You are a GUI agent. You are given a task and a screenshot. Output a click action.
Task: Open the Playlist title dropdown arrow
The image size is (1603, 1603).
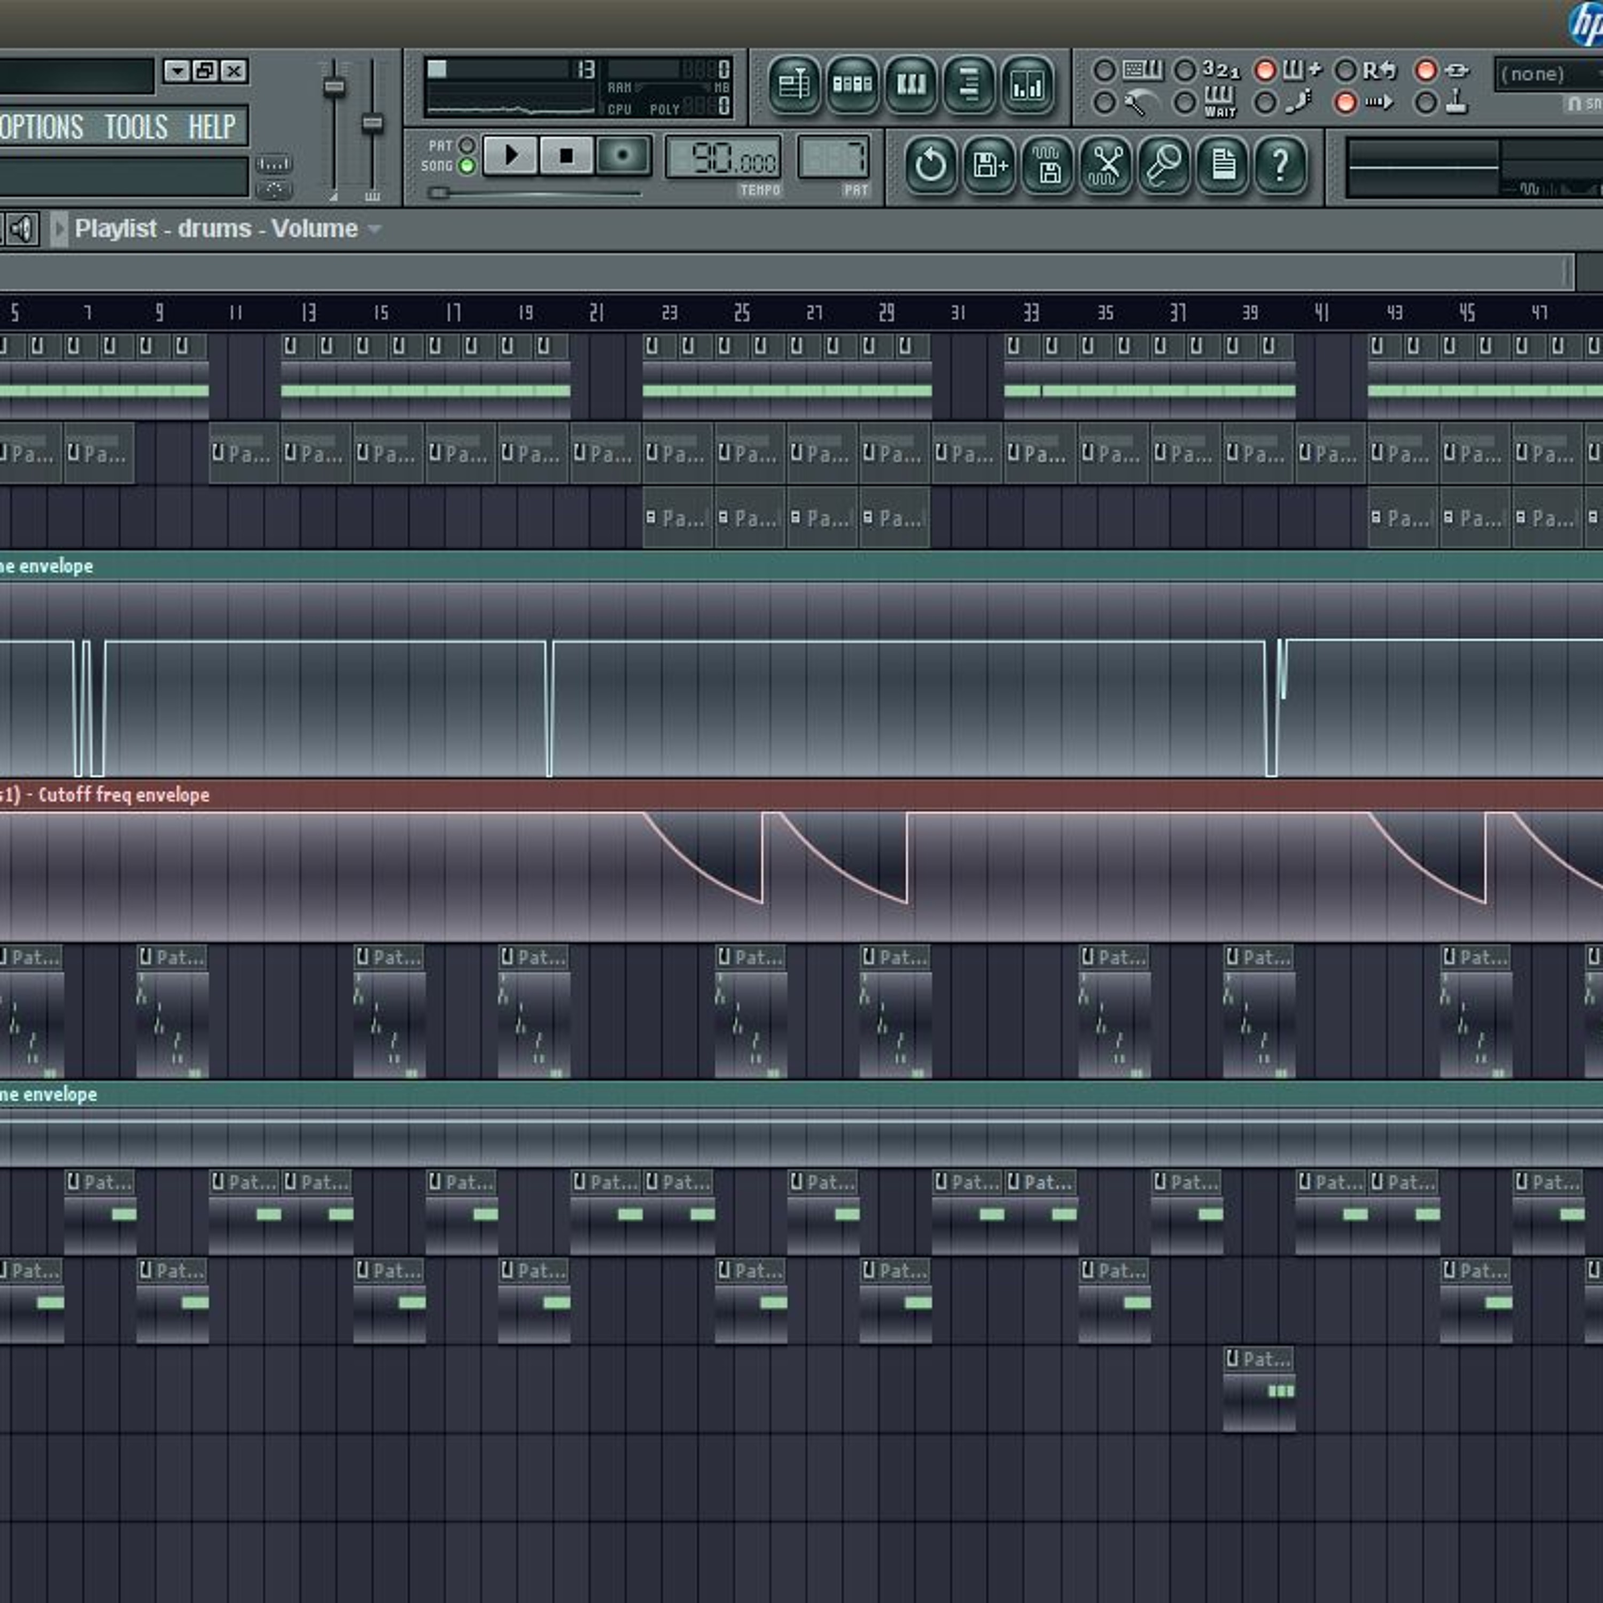click(374, 229)
